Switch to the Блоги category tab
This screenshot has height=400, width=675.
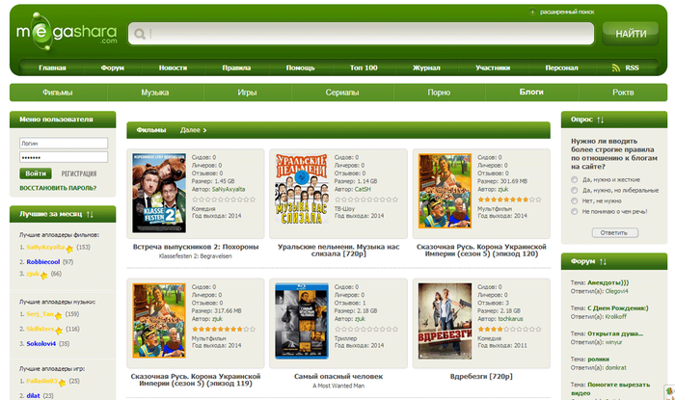point(531,92)
